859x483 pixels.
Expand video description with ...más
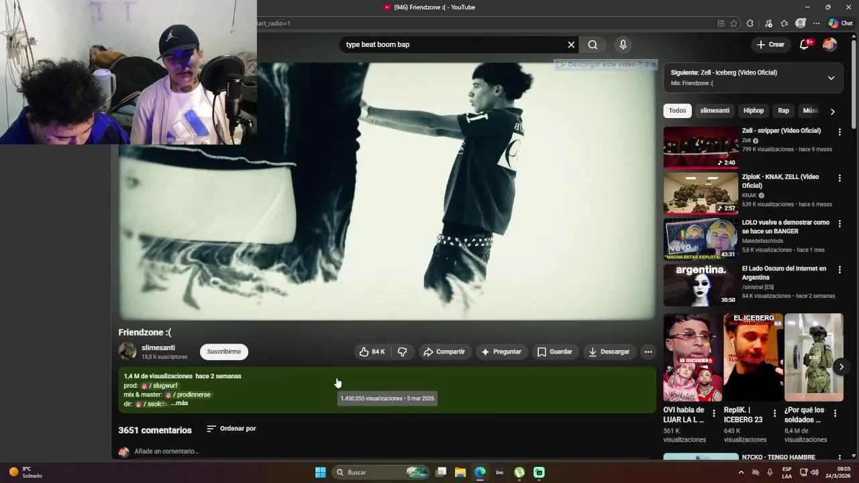pos(179,403)
